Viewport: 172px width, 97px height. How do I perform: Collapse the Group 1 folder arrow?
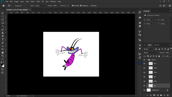[x=147, y=60]
